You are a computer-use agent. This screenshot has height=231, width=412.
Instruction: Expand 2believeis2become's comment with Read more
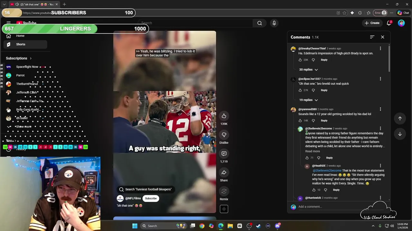313,151
